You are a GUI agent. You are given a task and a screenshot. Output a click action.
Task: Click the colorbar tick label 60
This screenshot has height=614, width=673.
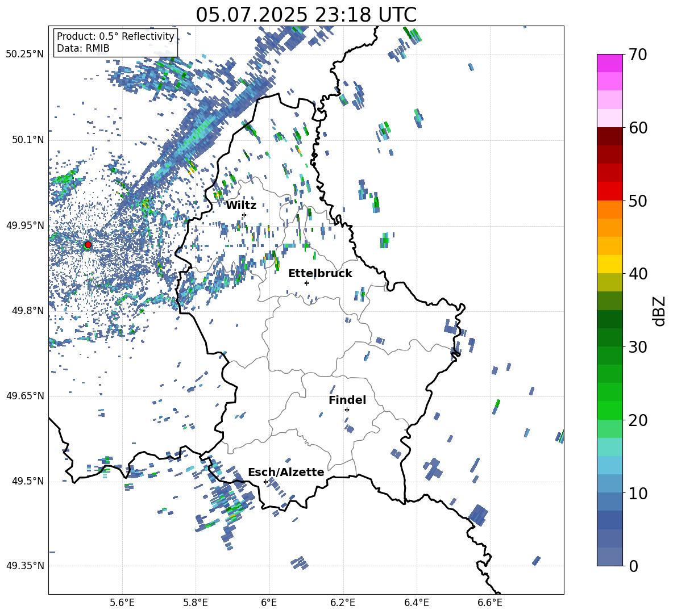click(638, 128)
